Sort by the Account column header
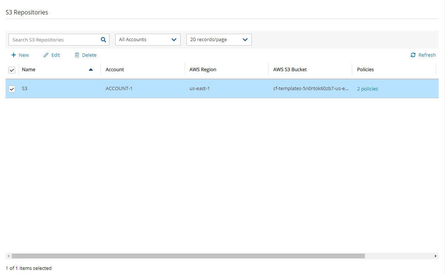This screenshot has width=445, height=274. click(115, 70)
